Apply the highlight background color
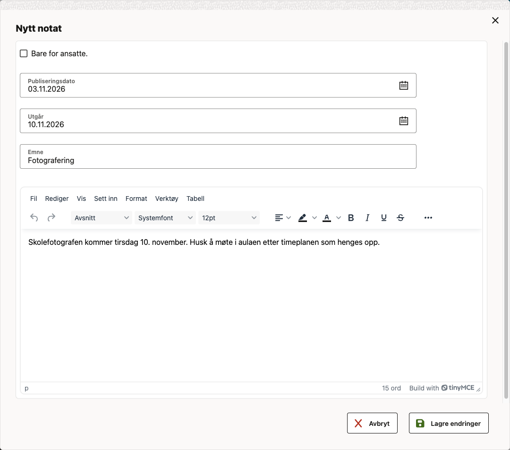 303,218
